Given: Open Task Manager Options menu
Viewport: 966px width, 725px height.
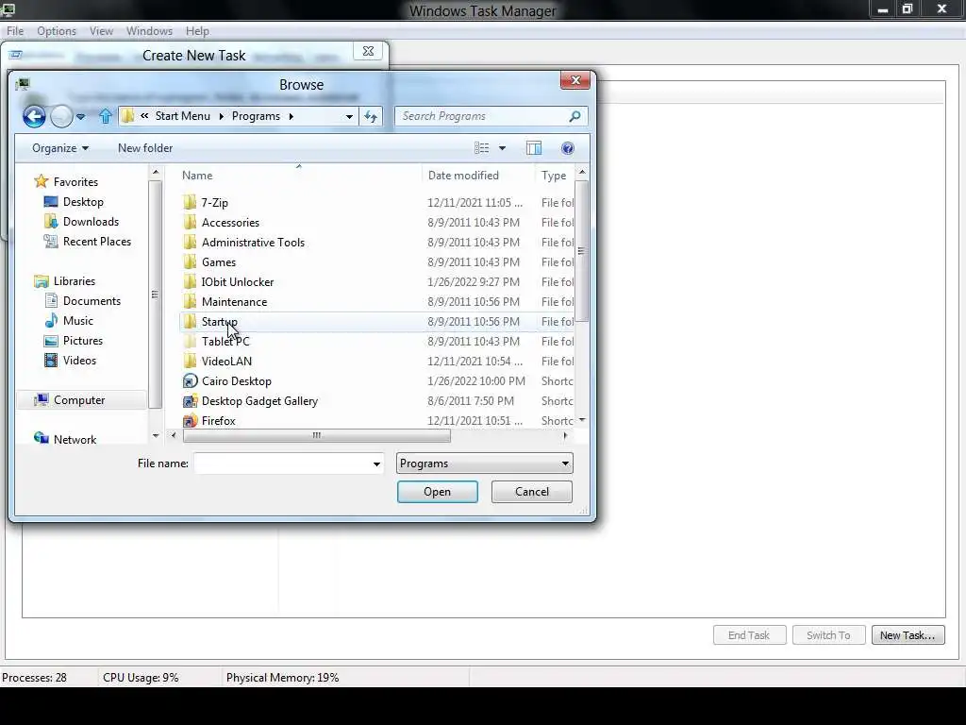Looking at the screenshot, I should click(x=56, y=31).
